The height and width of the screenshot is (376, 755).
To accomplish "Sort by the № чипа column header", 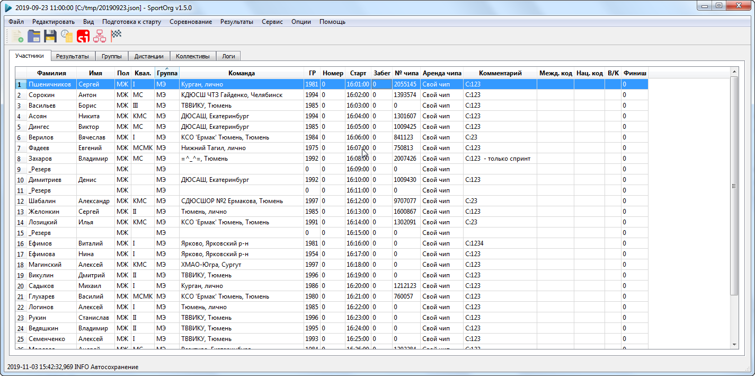I will 407,73.
